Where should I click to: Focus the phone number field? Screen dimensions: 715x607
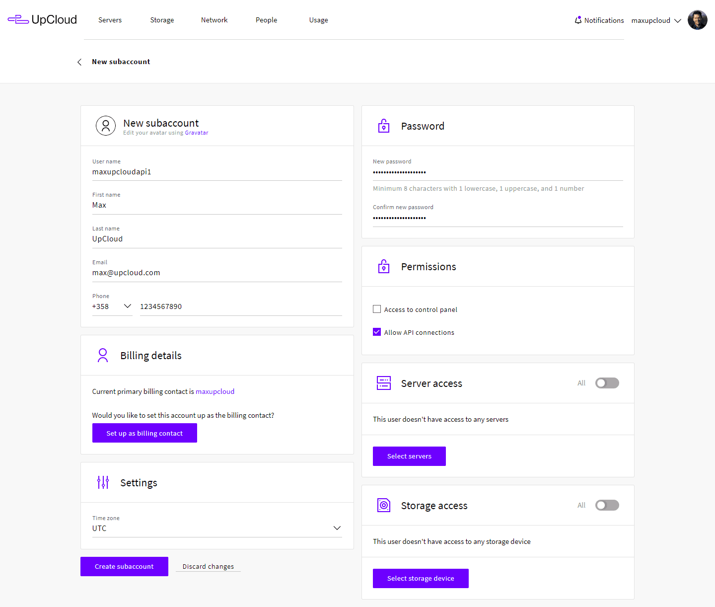tap(241, 306)
